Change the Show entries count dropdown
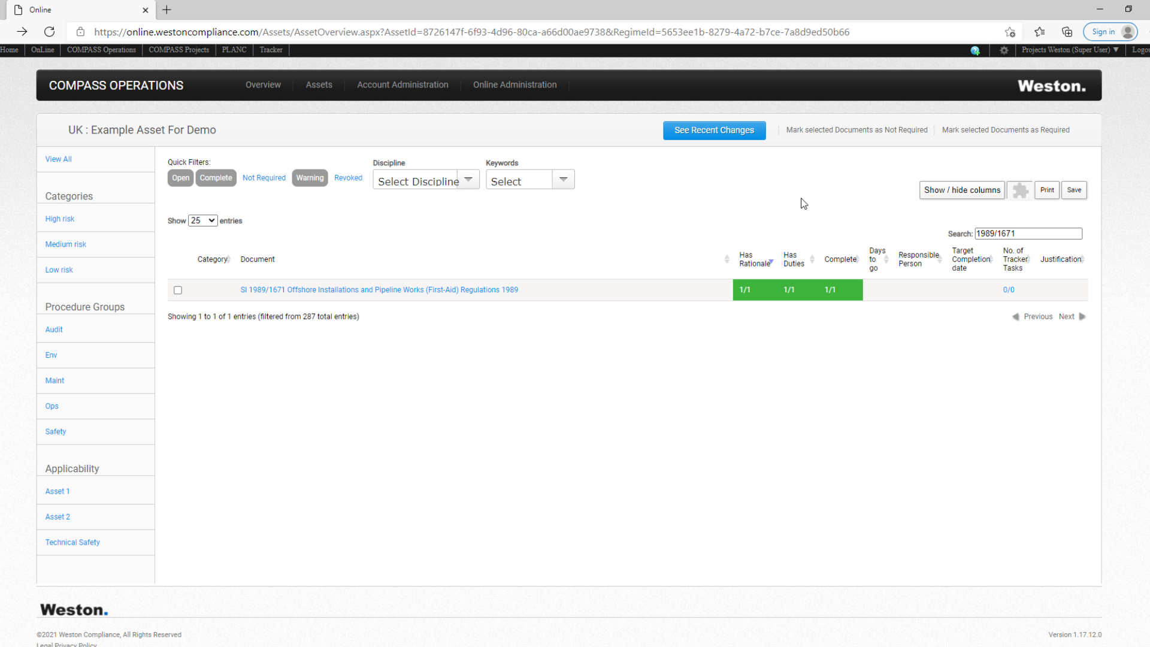This screenshot has height=647, width=1150. (202, 221)
